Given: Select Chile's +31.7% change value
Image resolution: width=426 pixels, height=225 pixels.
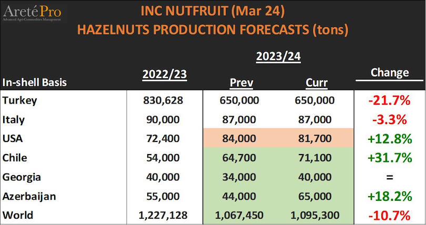Looking at the screenshot, I should coord(389,157).
